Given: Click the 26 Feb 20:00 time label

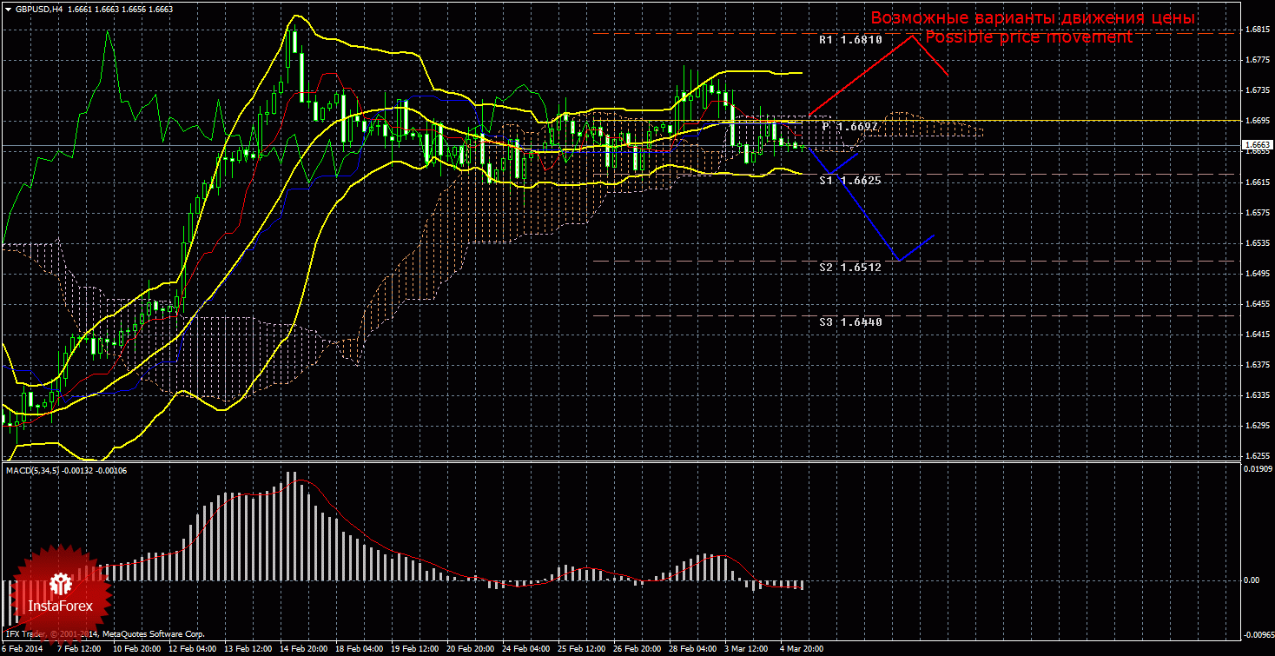Looking at the screenshot, I should click(x=637, y=648).
